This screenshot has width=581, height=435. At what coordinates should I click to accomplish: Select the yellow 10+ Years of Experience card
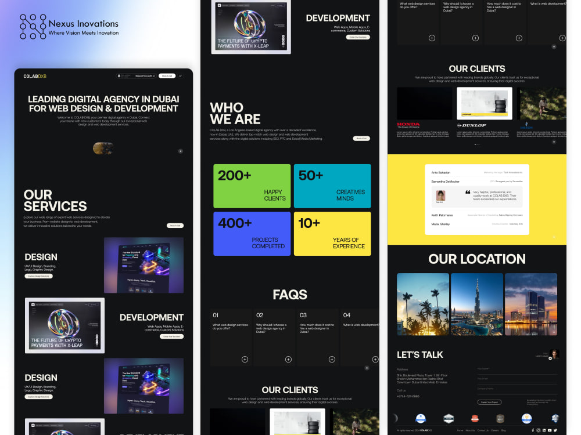click(x=332, y=234)
